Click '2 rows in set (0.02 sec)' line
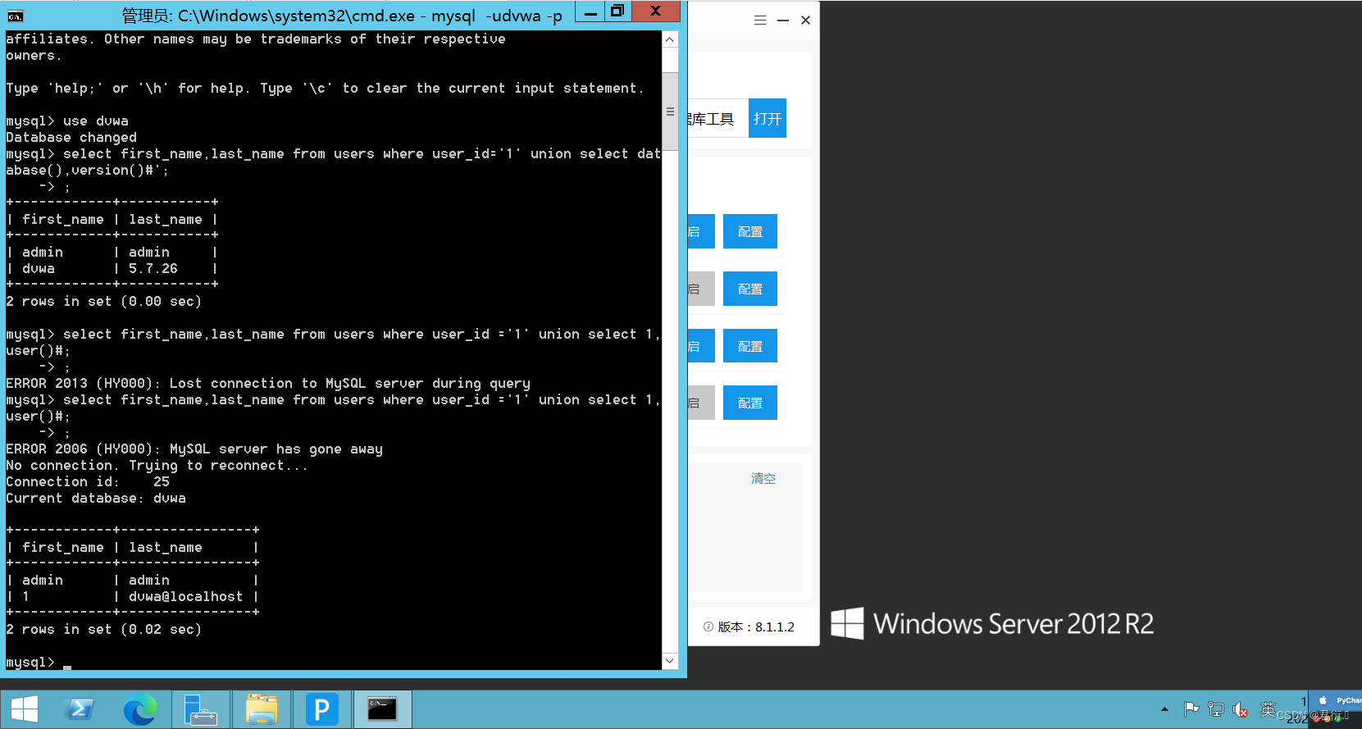The width and height of the screenshot is (1362, 729). point(103,629)
